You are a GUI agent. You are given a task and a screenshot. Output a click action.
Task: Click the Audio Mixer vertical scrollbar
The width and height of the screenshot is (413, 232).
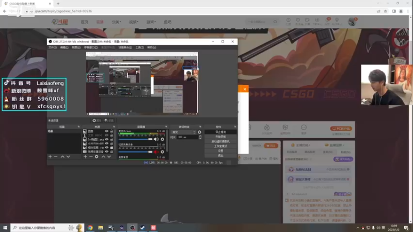(167, 141)
